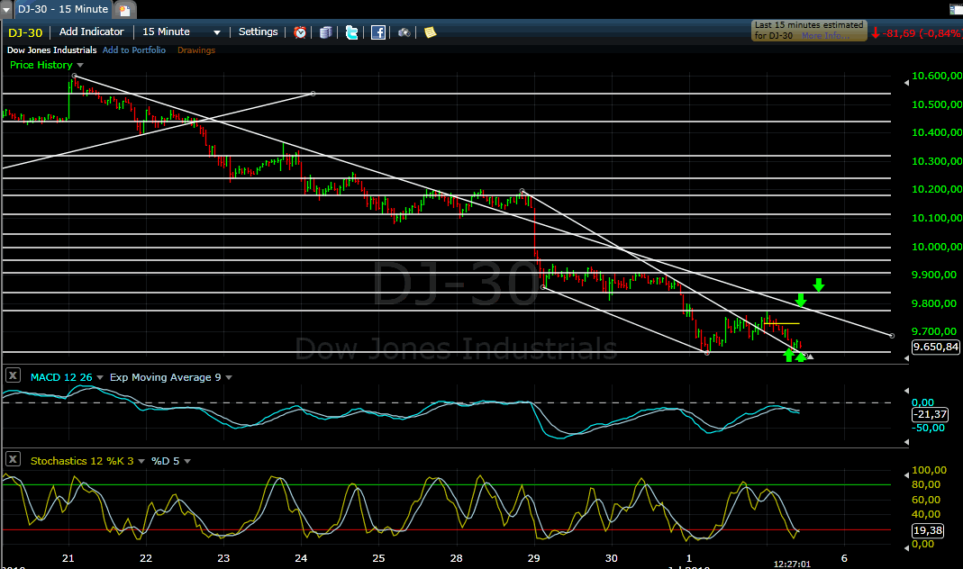
Task: Open the 15 Minute timeframe dropdown
Action: 180,32
